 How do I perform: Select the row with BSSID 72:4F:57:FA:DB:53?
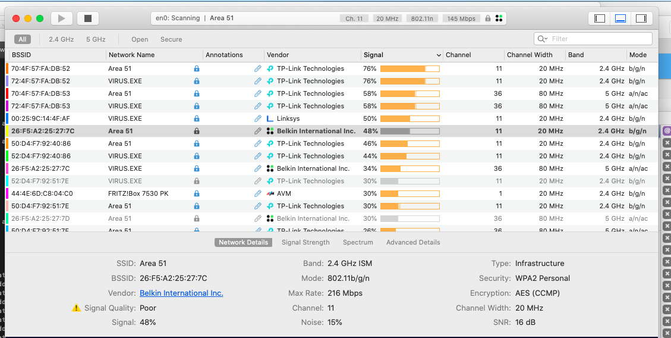coord(332,106)
